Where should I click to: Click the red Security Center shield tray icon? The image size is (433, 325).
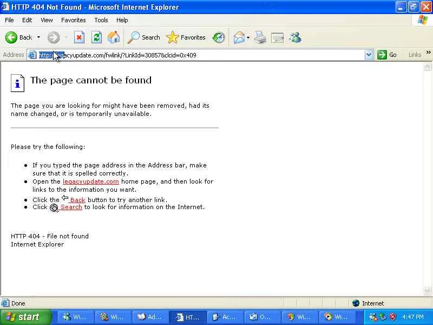[392, 317]
